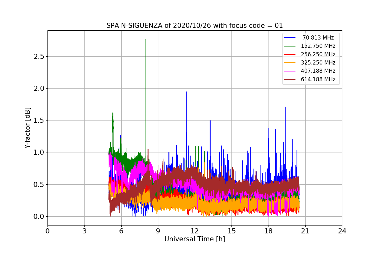Select the 325.250 MHz legend label
The height and width of the screenshot is (253, 380).
(318, 63)
